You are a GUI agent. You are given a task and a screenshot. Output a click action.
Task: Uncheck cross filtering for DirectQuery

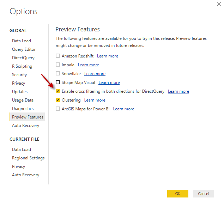pyautogui.click(x=58, y=91)
